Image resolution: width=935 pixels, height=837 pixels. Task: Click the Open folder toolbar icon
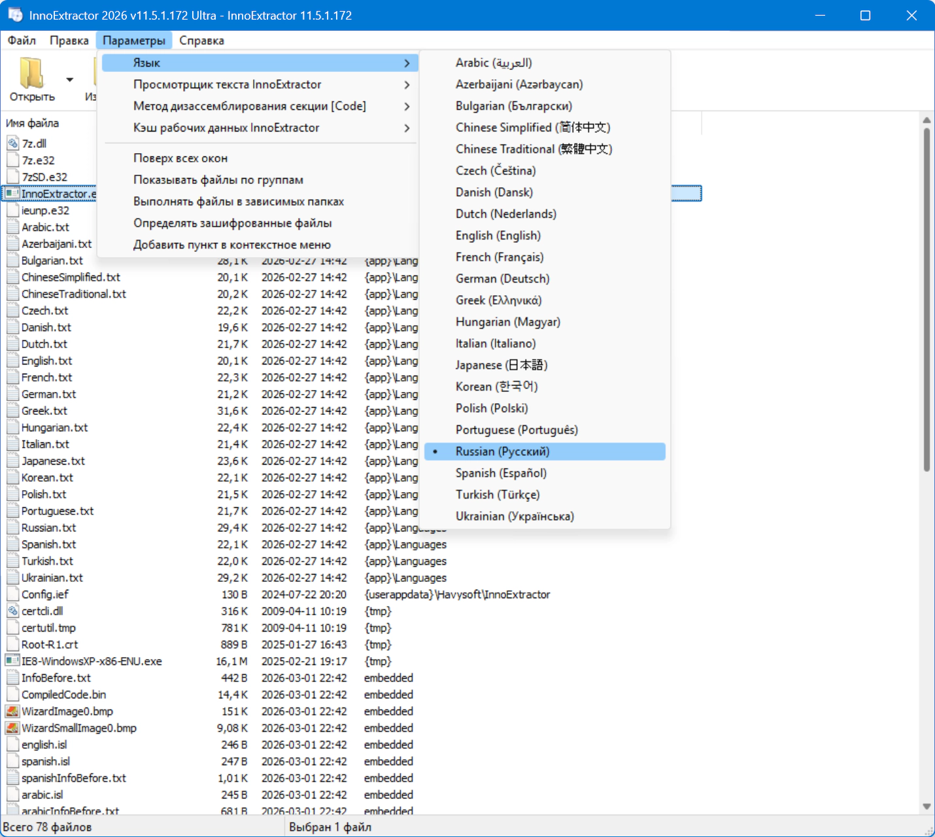pos(31,73)
